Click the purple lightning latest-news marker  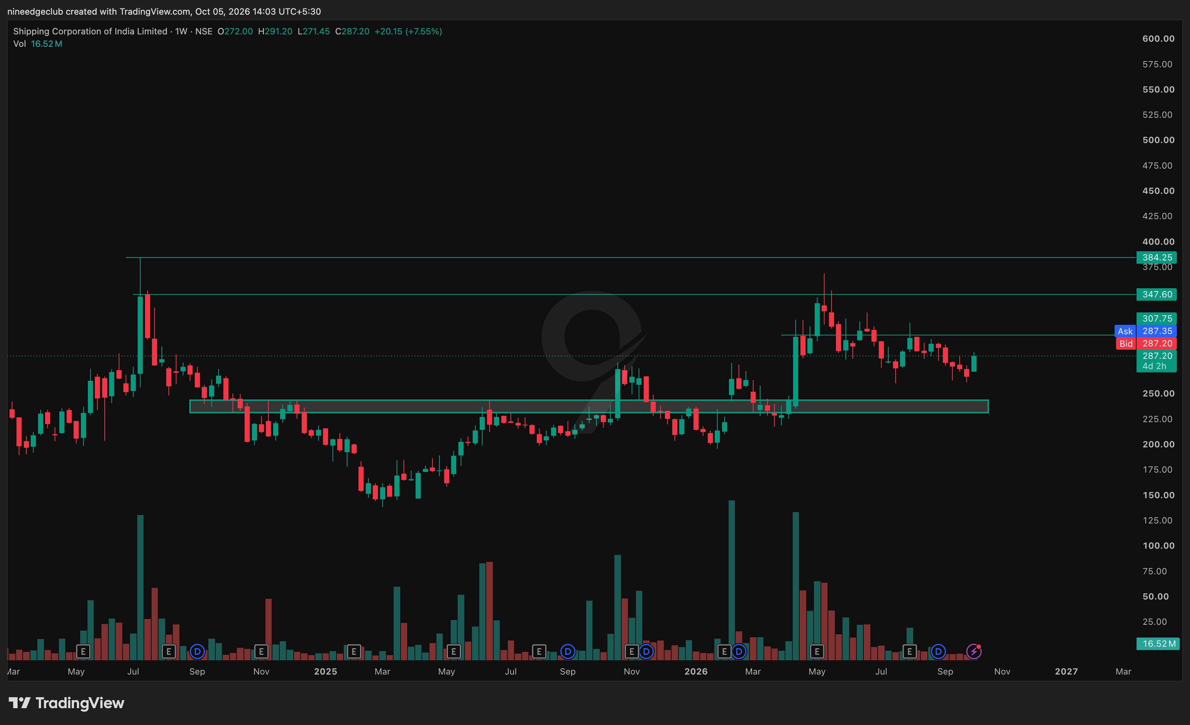(974, 652)
